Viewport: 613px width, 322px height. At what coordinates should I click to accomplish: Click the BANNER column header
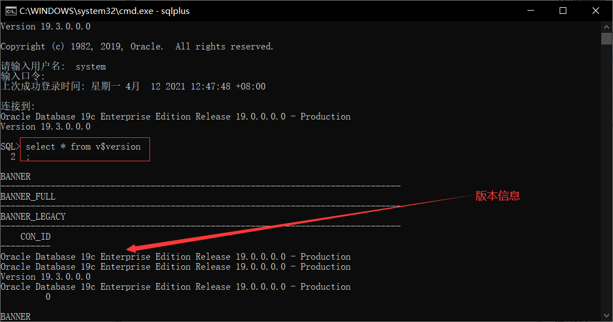[15, 176]
